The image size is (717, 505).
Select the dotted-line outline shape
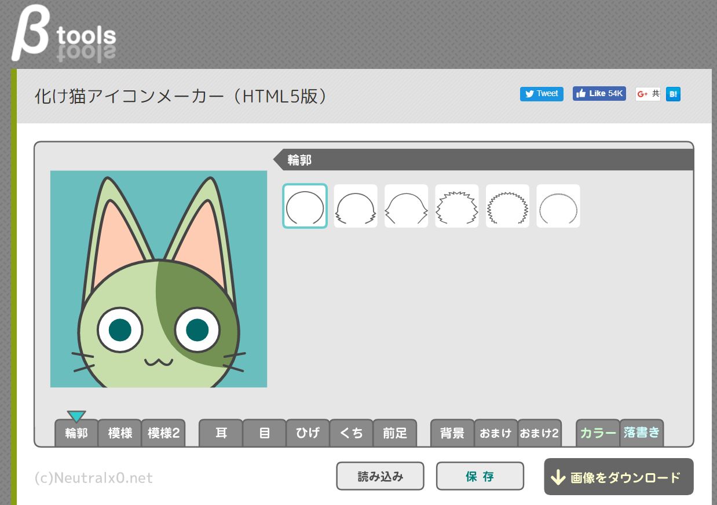(558, 206)
